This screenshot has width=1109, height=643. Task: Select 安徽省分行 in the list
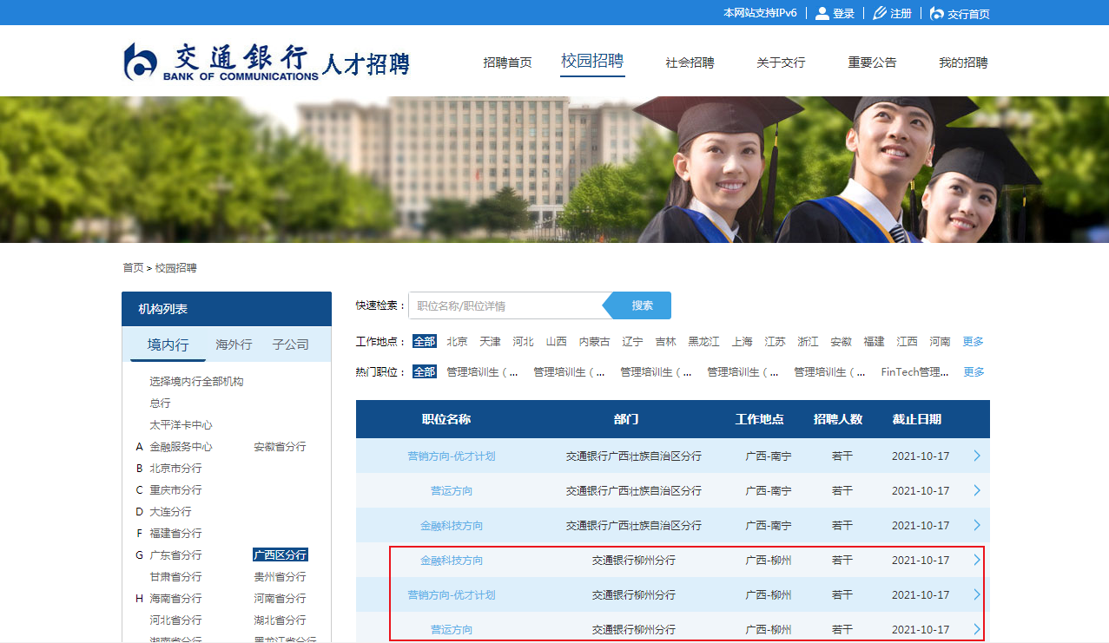pyautogui.click(x=280, y=447)
